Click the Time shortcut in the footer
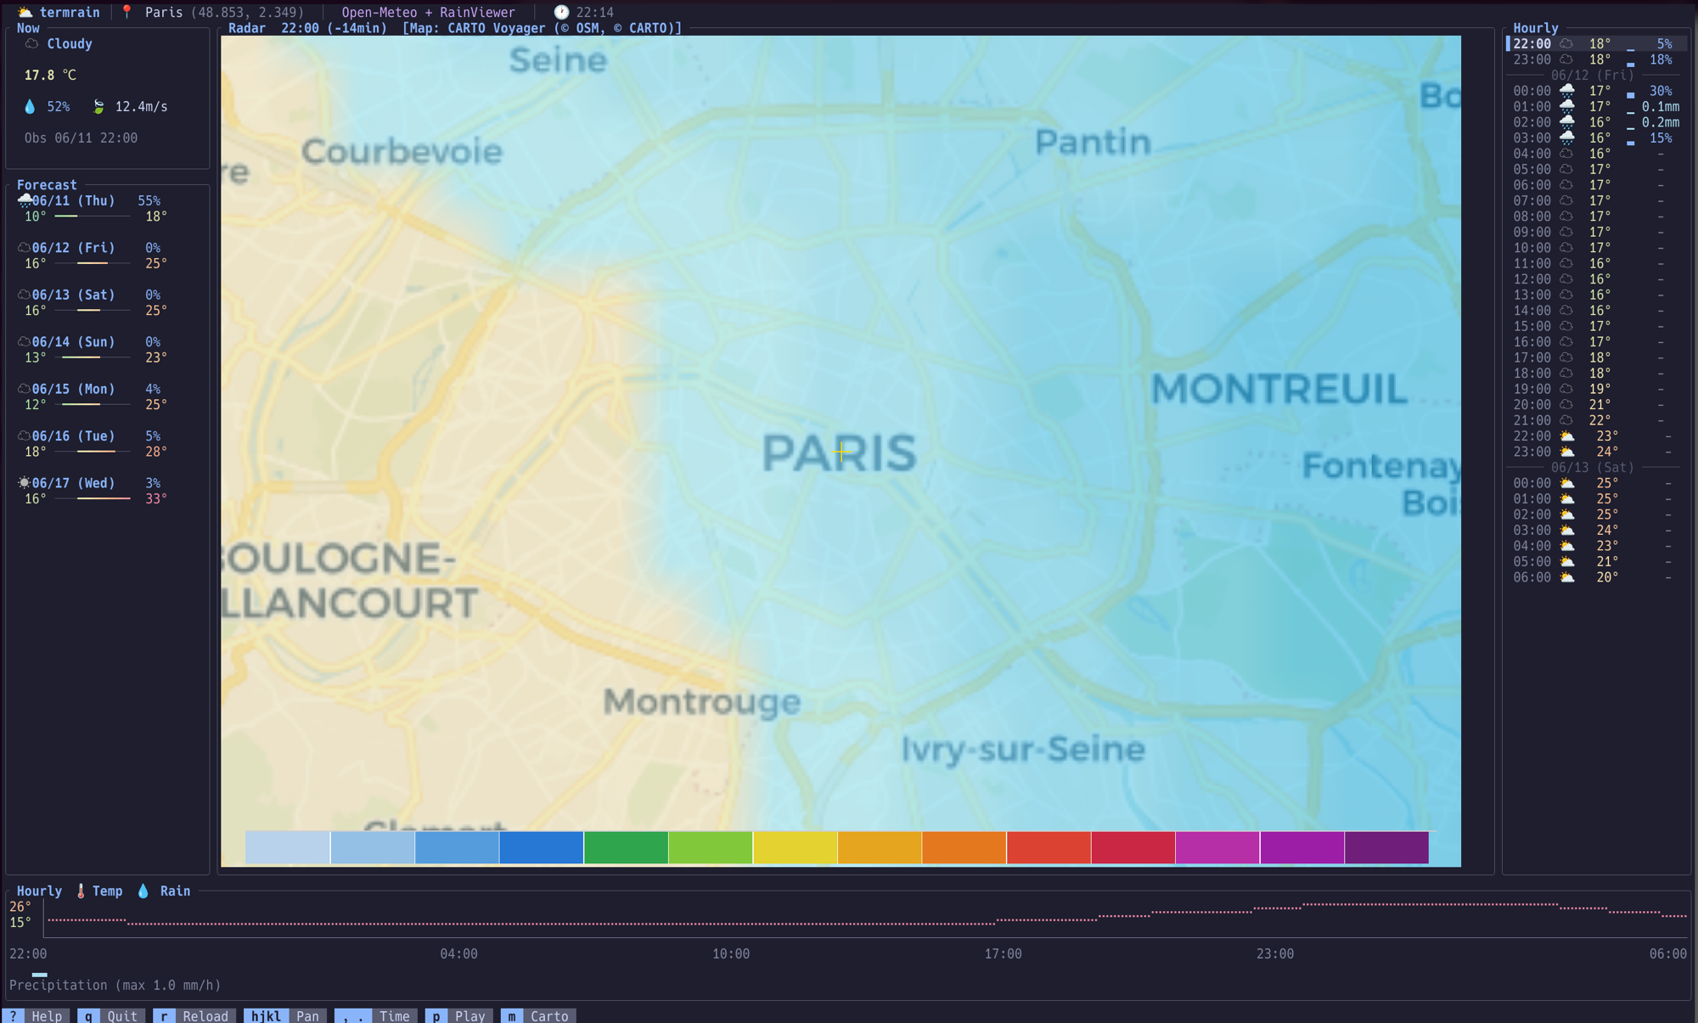The width and height of the screenshot is (1698, 1023). (376, 1015)
